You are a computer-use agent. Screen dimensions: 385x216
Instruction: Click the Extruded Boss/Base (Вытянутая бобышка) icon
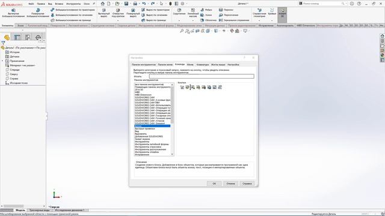tap(13, 10)
